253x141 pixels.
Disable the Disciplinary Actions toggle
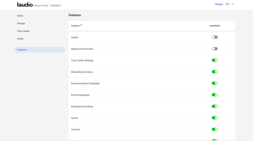click(x=215, y=72)
